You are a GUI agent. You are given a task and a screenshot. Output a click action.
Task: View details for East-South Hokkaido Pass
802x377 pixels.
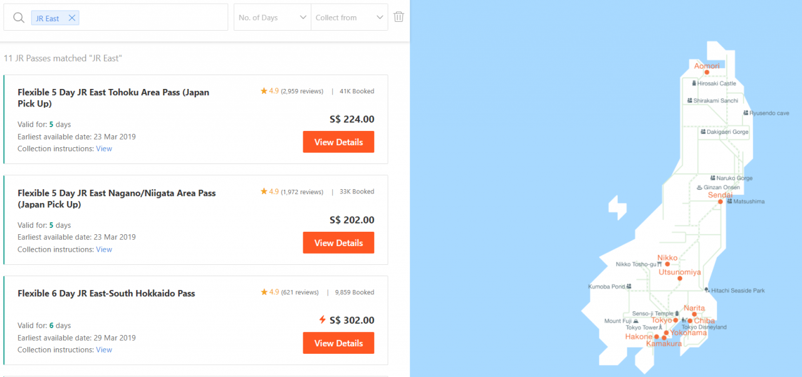coord(338,343)
